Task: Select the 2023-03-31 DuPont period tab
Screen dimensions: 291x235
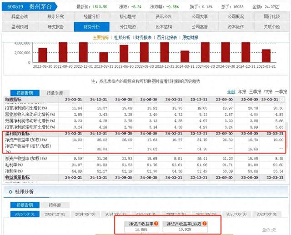Action: click(267, 214)
